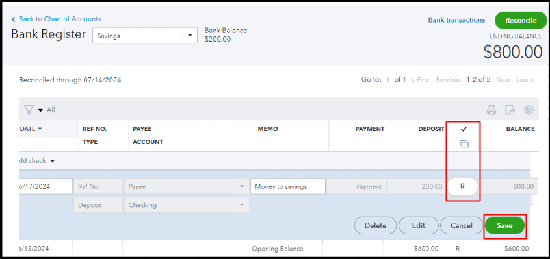Sort by the DATE column header

[31, 129]
